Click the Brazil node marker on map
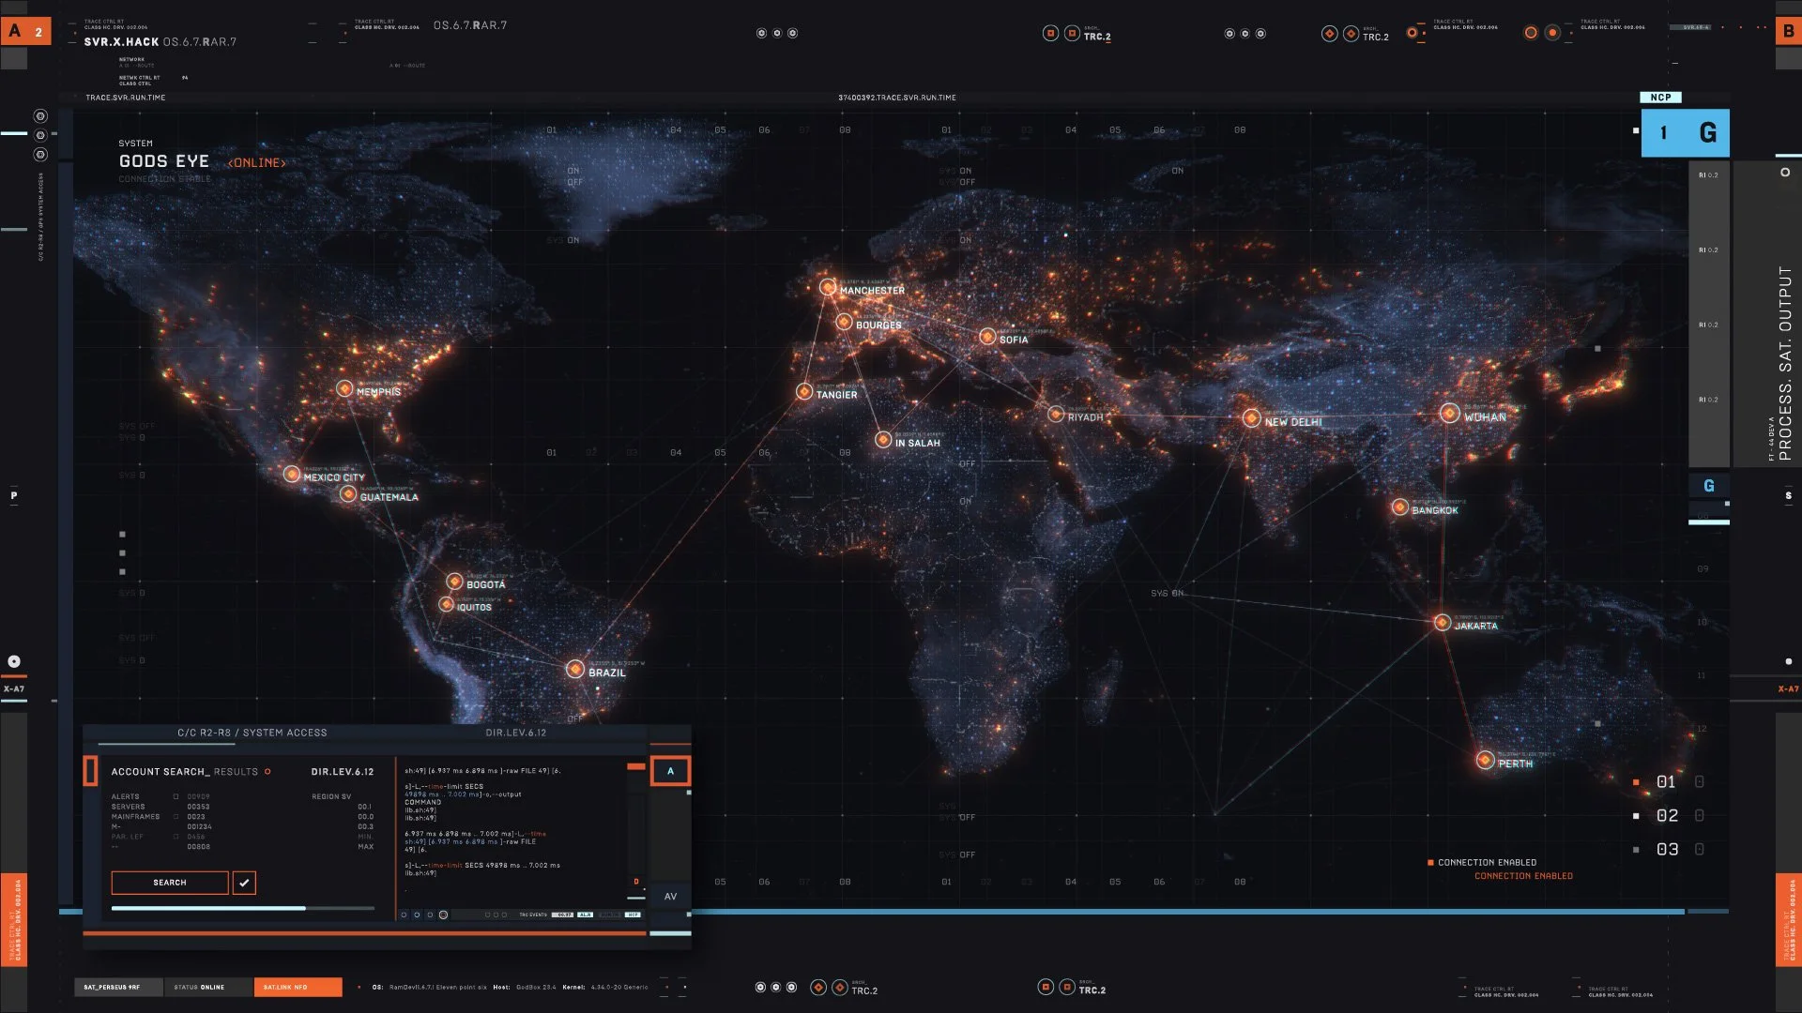This screenshot has width=1802, height=1013. (575, 669)
